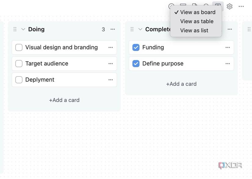The width and height of the screenshot is (252, 179).
Task: Open options menu on the Funding card
Action: pos(227,47)
